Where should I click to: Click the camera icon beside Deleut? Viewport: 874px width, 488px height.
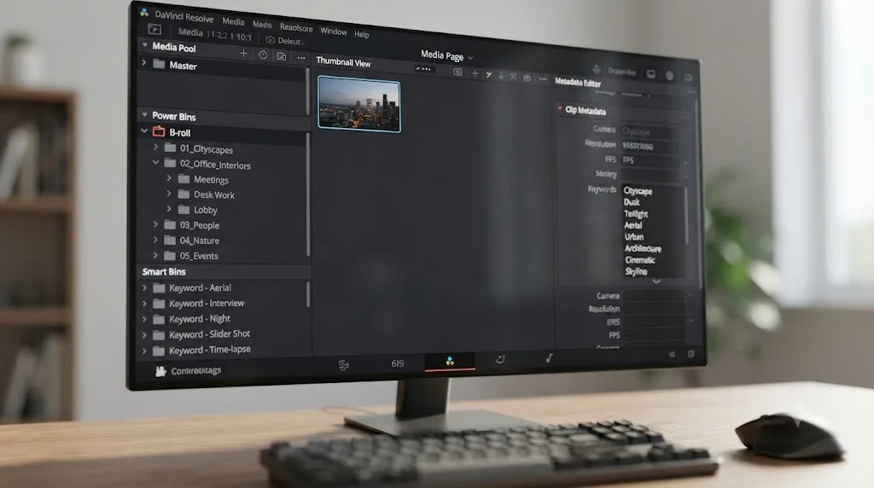[271, 39]
